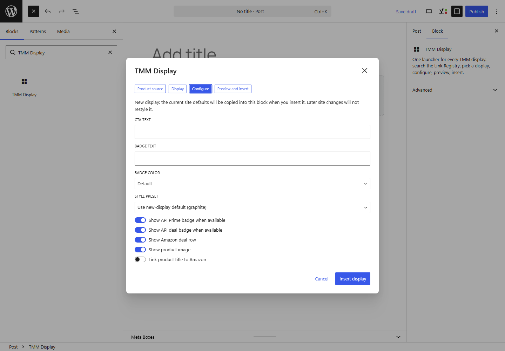Select the Block settings tab

pyautogui.click(x=437, y=31)
